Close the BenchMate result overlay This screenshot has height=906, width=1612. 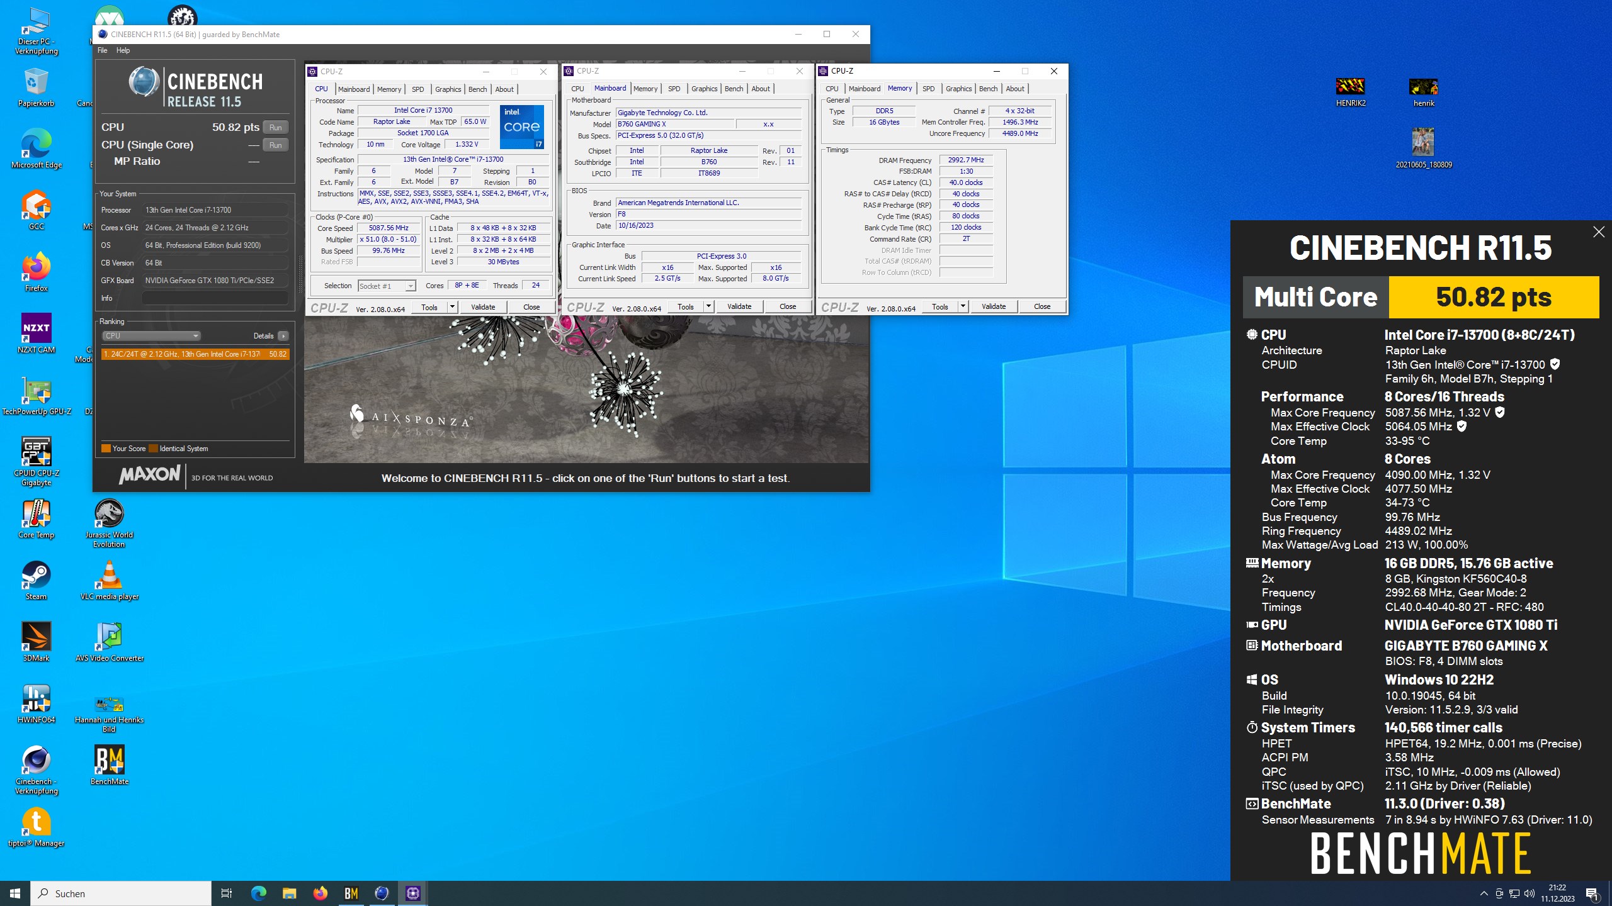coord(1599,232)
